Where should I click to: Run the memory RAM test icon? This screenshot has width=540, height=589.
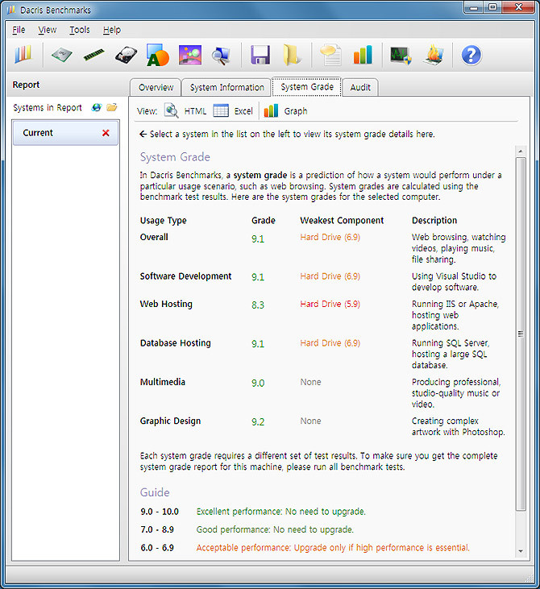point(93,55)
